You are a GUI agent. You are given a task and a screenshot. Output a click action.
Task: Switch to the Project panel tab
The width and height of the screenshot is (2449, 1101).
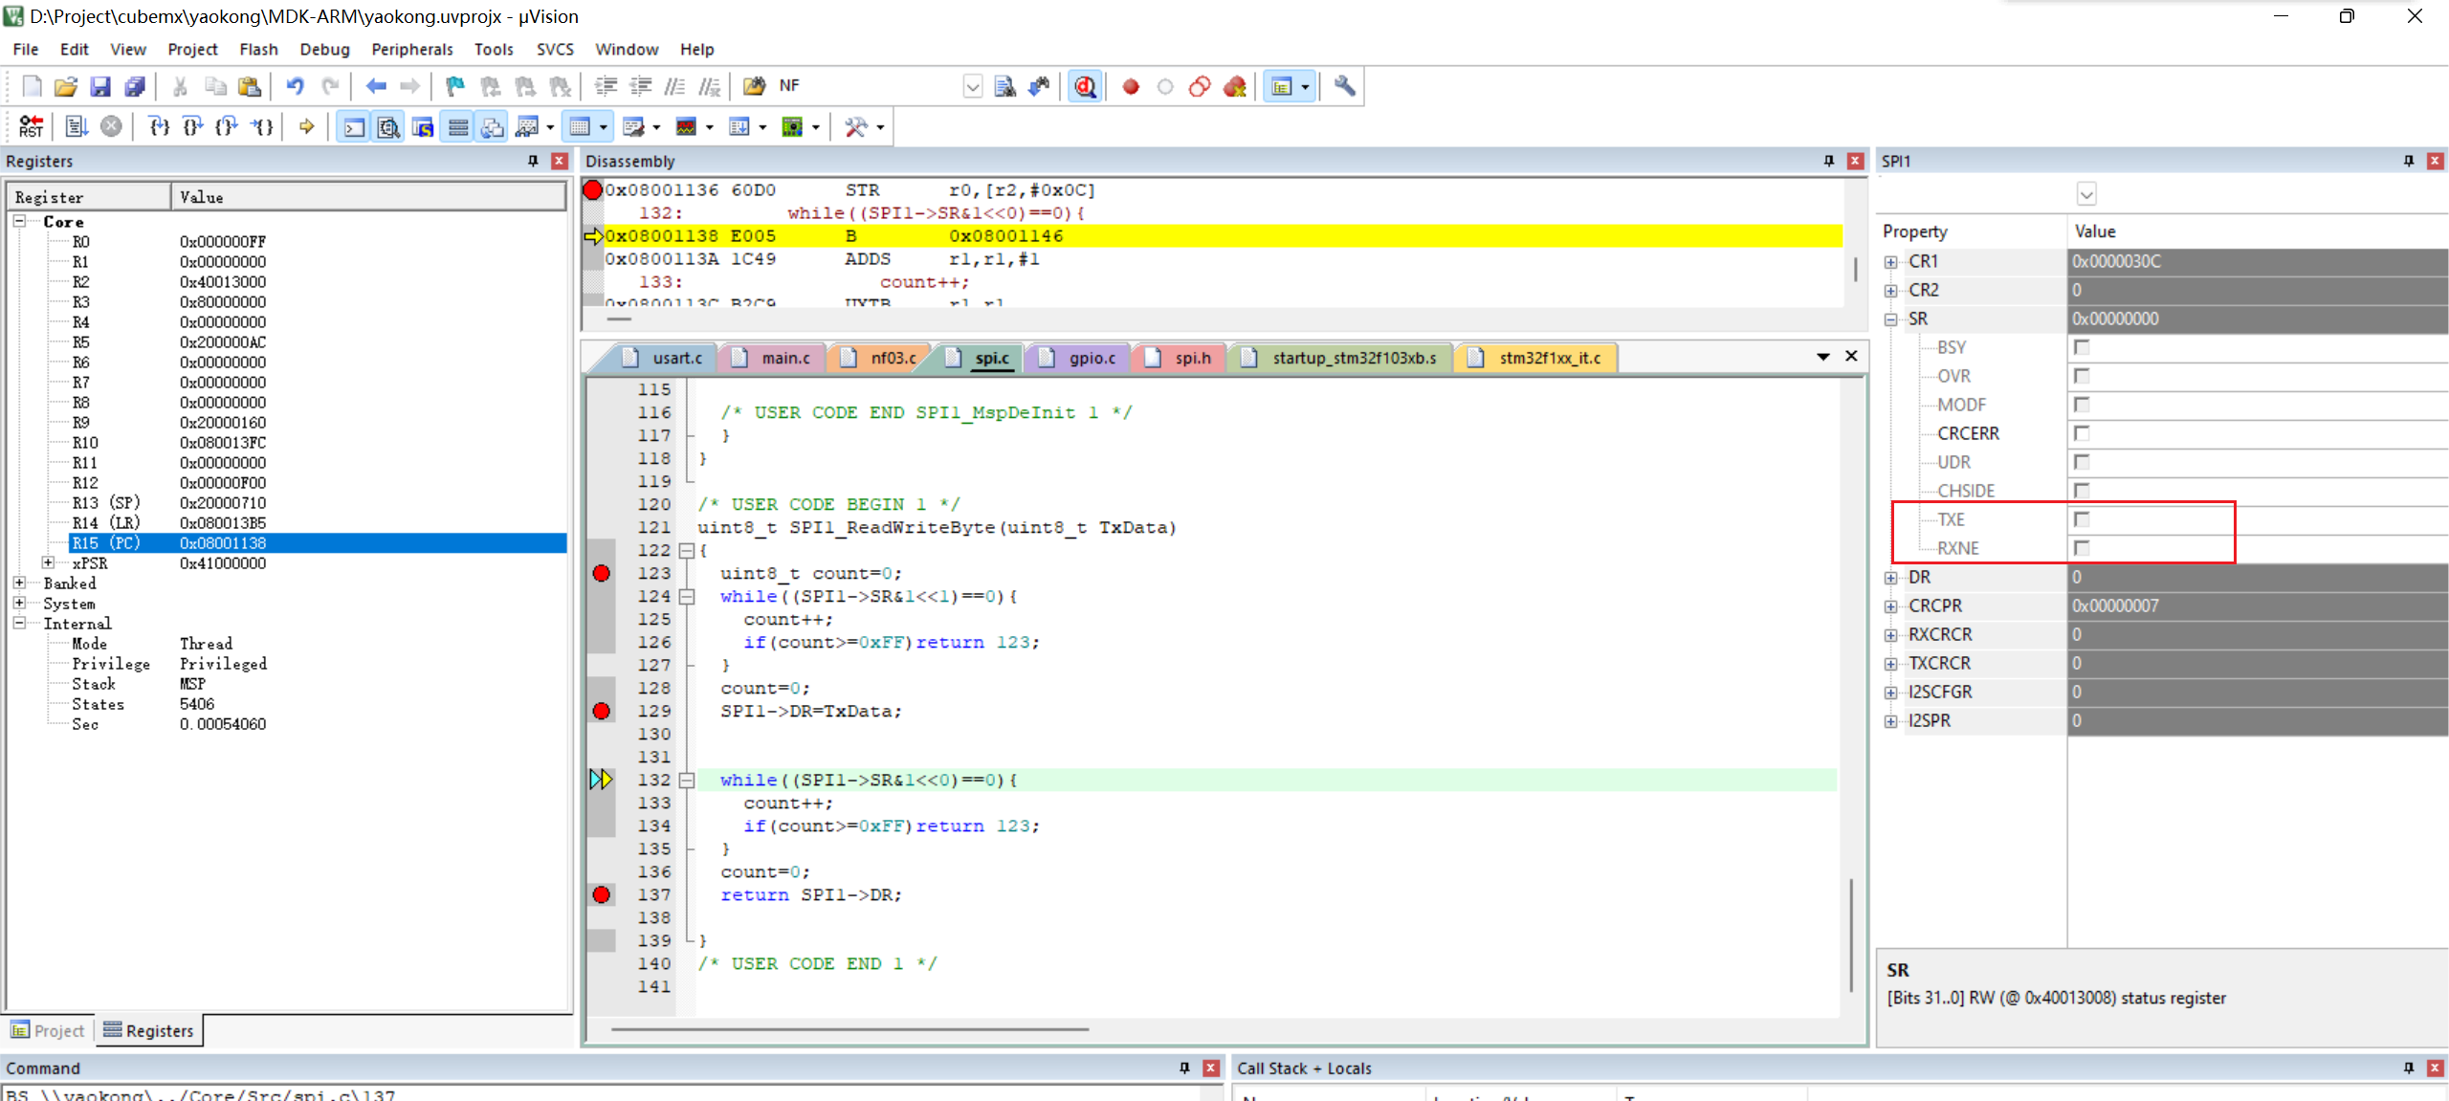pyautogui.click(x=48, y=1030)
